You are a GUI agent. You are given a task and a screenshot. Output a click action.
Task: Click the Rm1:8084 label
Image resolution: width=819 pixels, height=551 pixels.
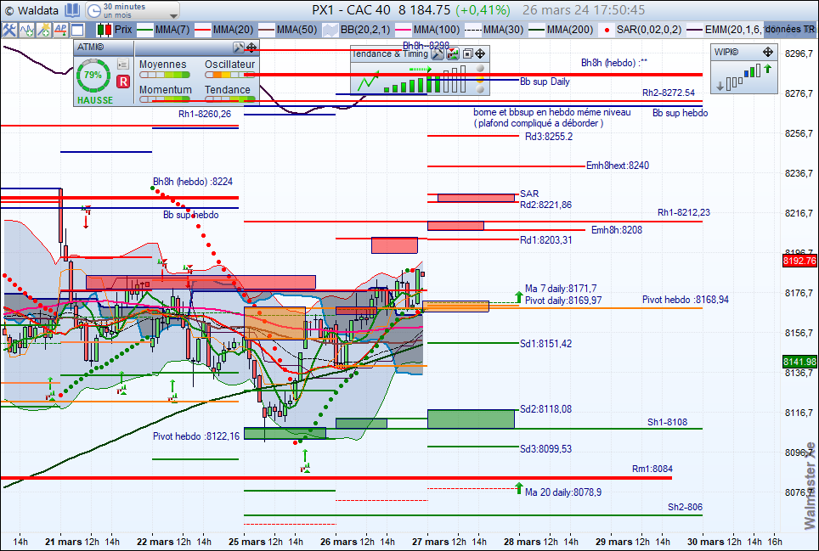tap(652, 469)
